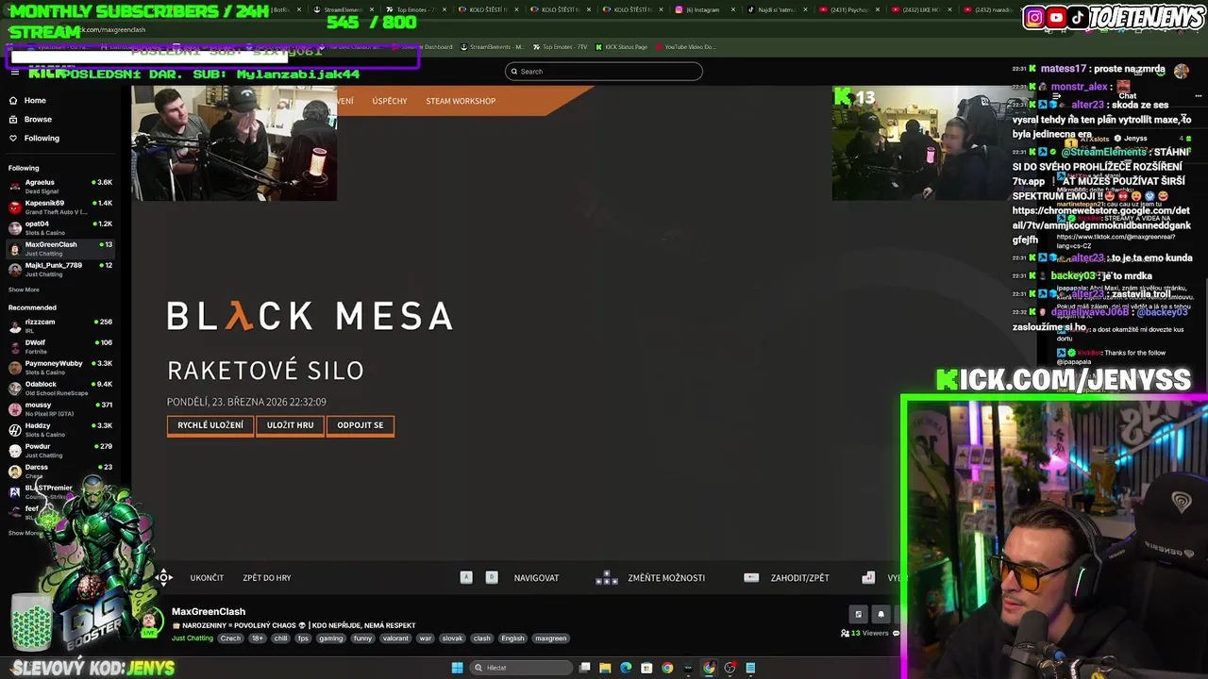The width and height of the screenshot is (1208, 679).
Task: Open DWolf recommended channel
Action: [60, 346]
